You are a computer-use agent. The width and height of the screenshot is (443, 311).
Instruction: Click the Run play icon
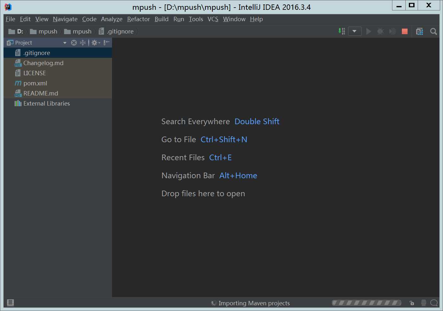coord(369,31)
